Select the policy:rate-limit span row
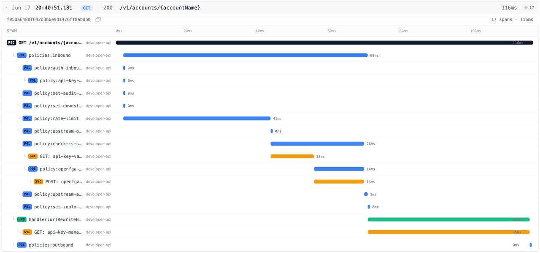 click(270, 118)
